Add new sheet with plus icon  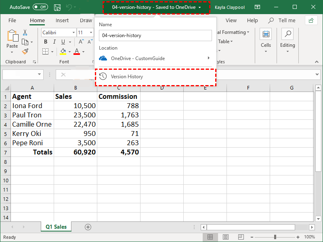tap(88, 227)
